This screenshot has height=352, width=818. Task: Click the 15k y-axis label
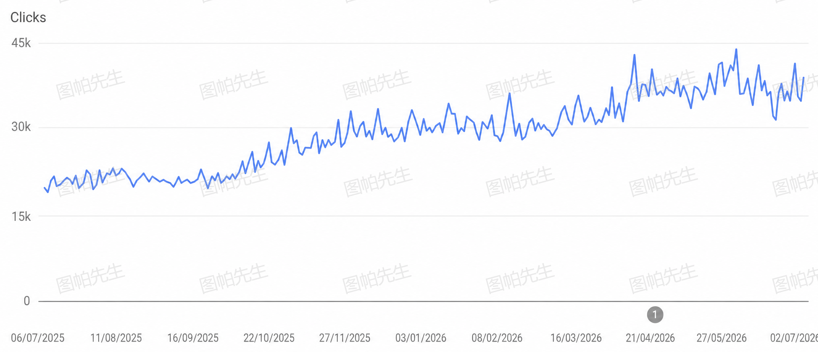click(x=21, y=216)
